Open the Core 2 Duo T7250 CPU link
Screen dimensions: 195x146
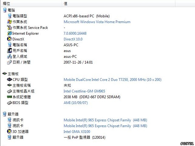coord(112,80)
